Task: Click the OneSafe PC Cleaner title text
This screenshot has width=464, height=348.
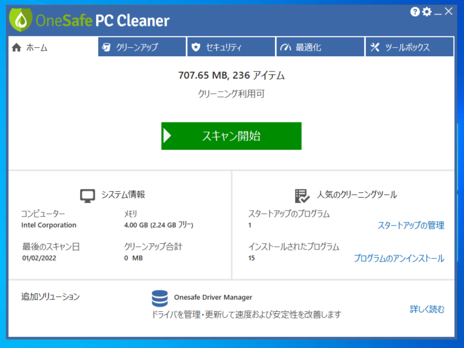Action: (102, 21)
